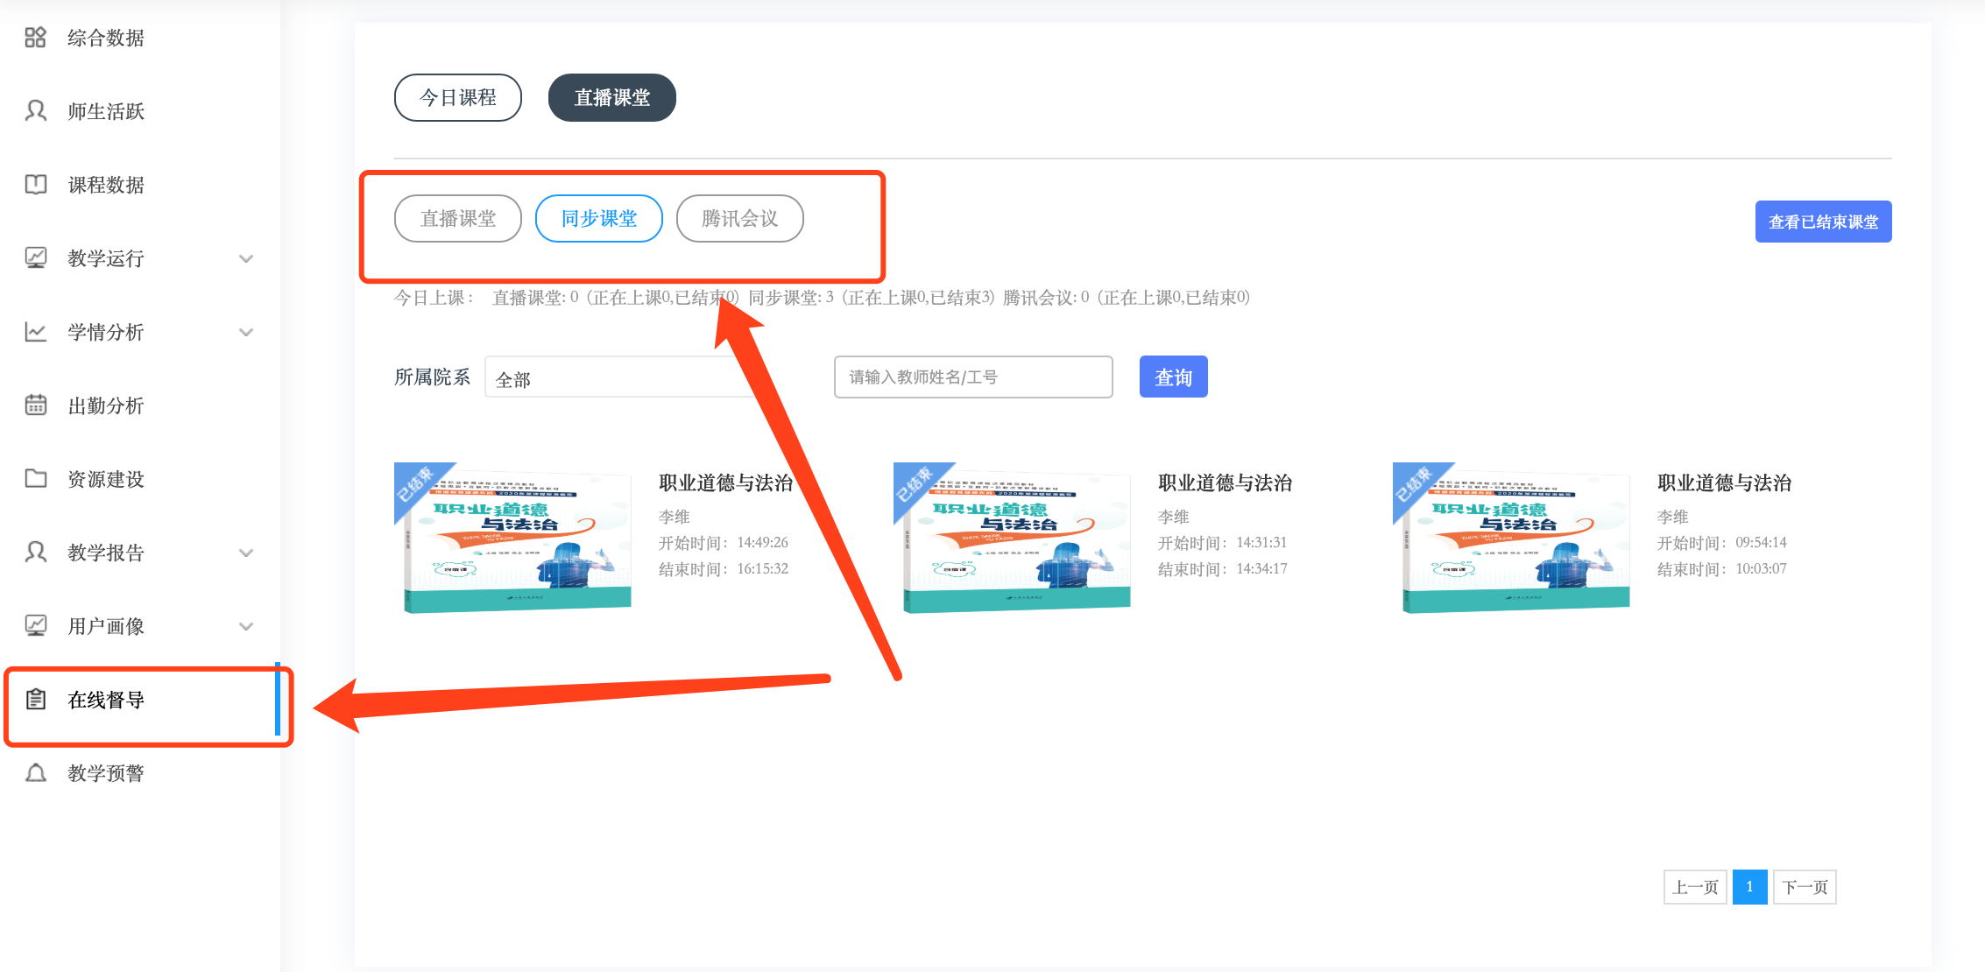
Task: Expand the 教学运行 sidebar chevron
Action: tap(246, 259)
